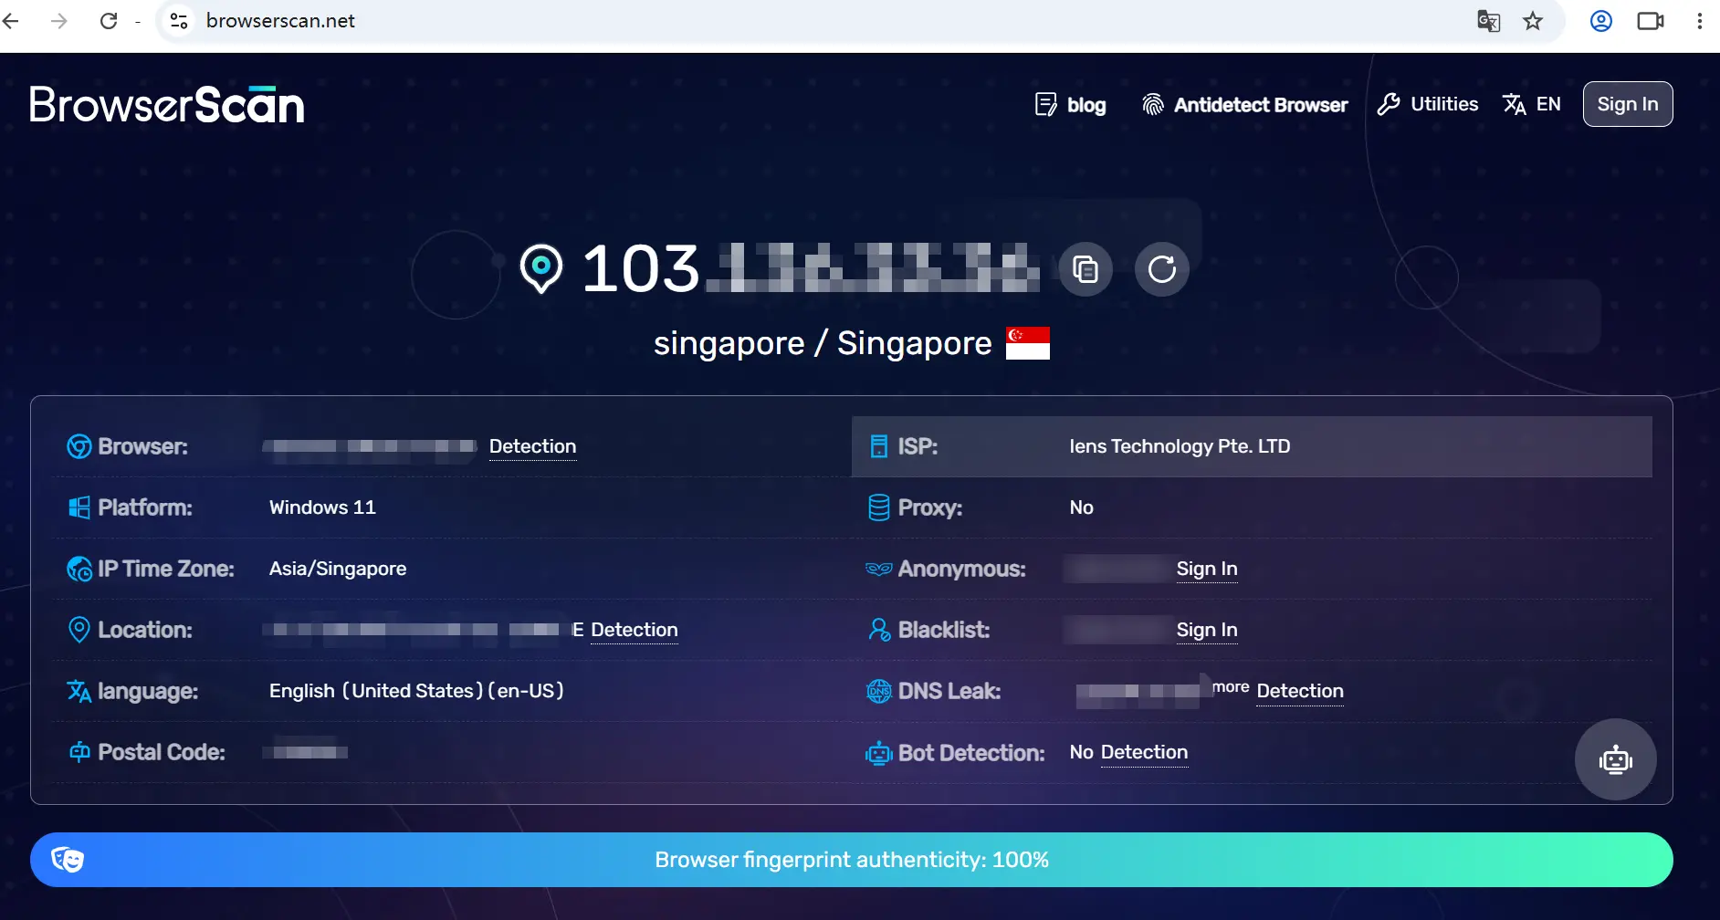Click the site information icon in address bar
This screenshot has width=1720, height=920.
[180, 21]
